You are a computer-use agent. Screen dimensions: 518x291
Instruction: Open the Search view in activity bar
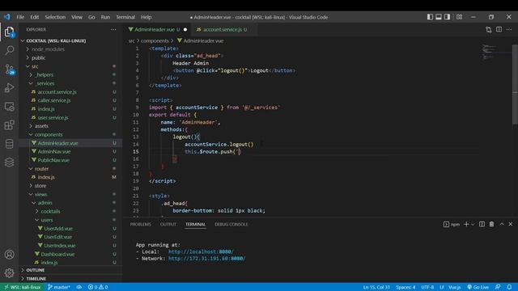tap(9, 50)
